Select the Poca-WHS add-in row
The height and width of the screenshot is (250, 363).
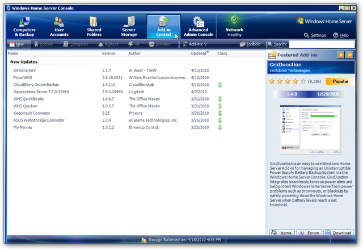(136, 77)
